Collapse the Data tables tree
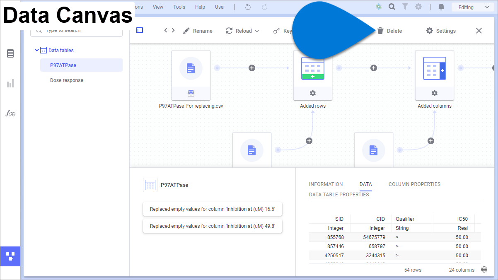The width and height of the screenshot is (498, 280). click(36, 50)
